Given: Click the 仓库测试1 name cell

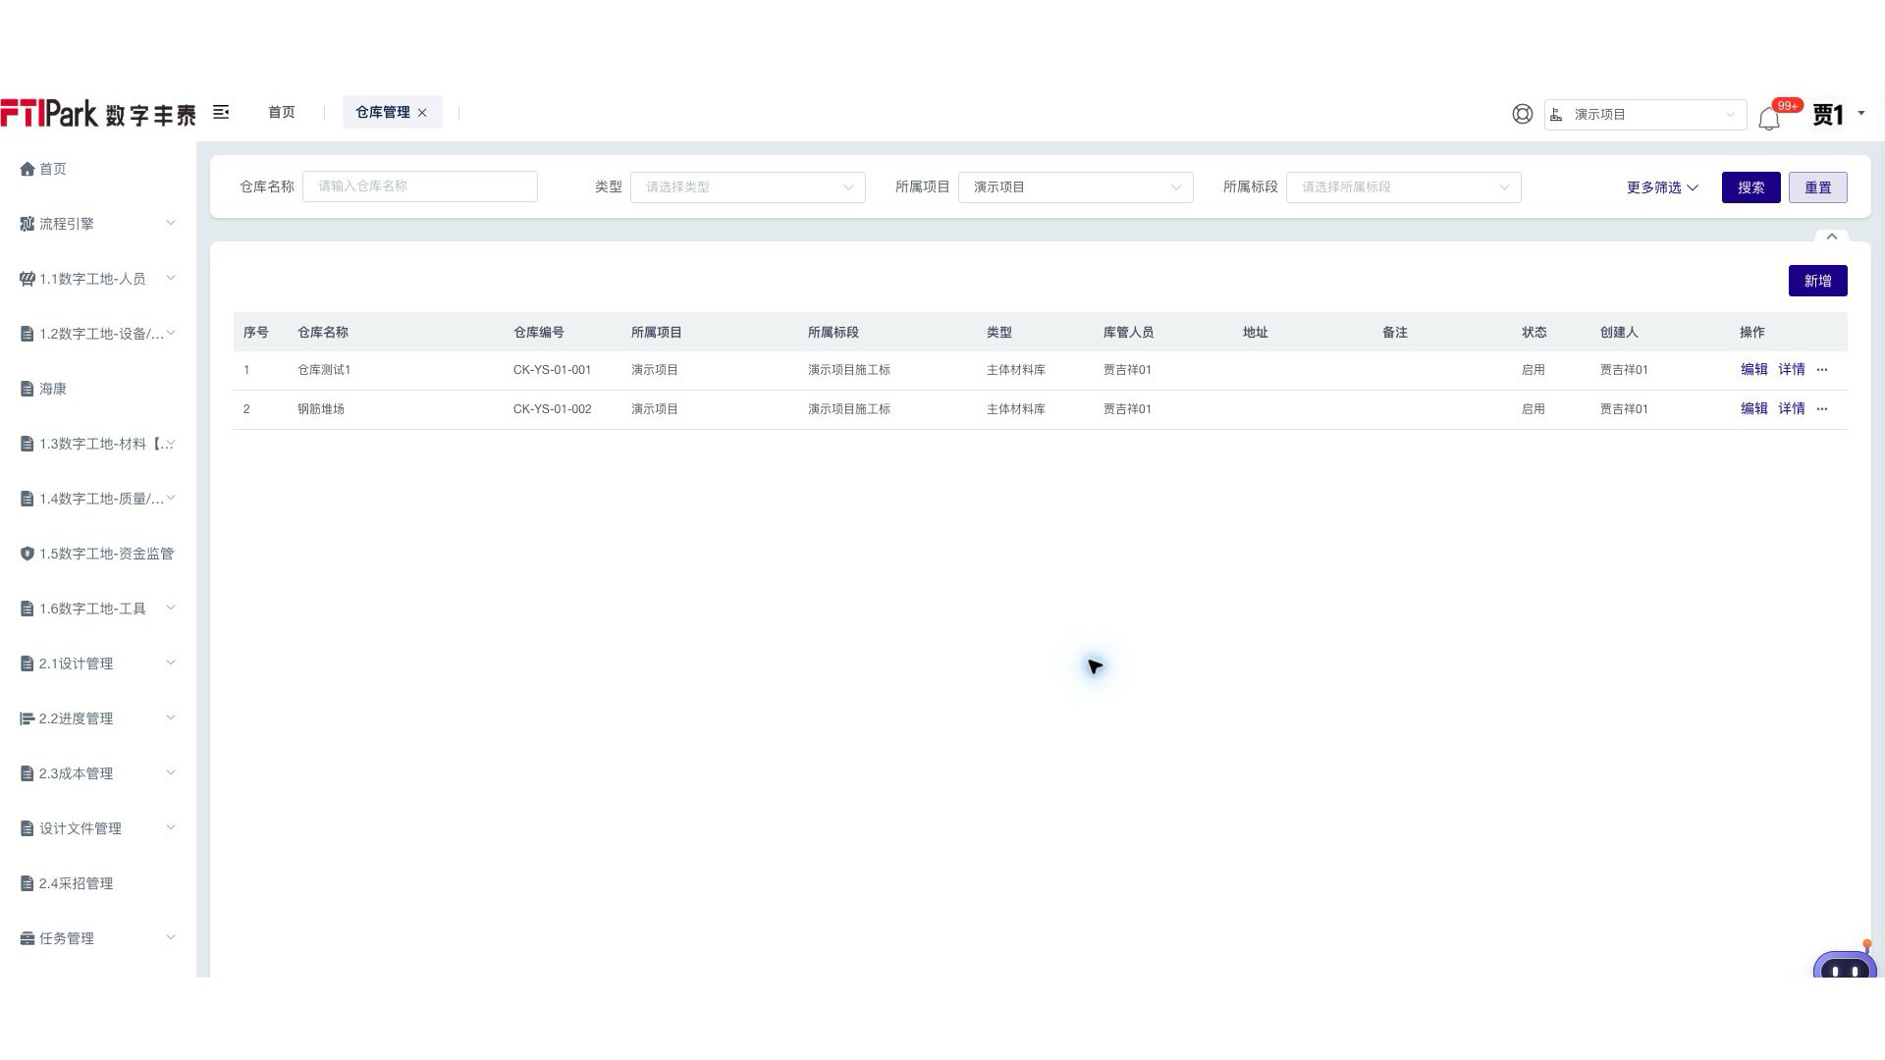Looking at the screenshot, I should coord(324,370).
